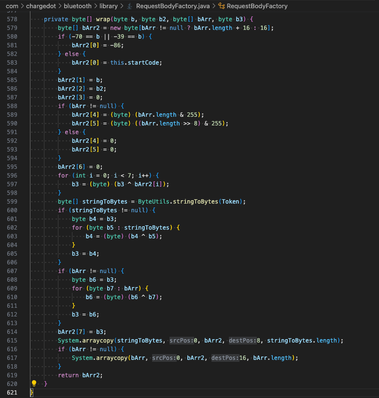This screenshot has width=379, height=398.
Task: Click 'ByteUtils' class reference on line 599
Action: [154, 202]
